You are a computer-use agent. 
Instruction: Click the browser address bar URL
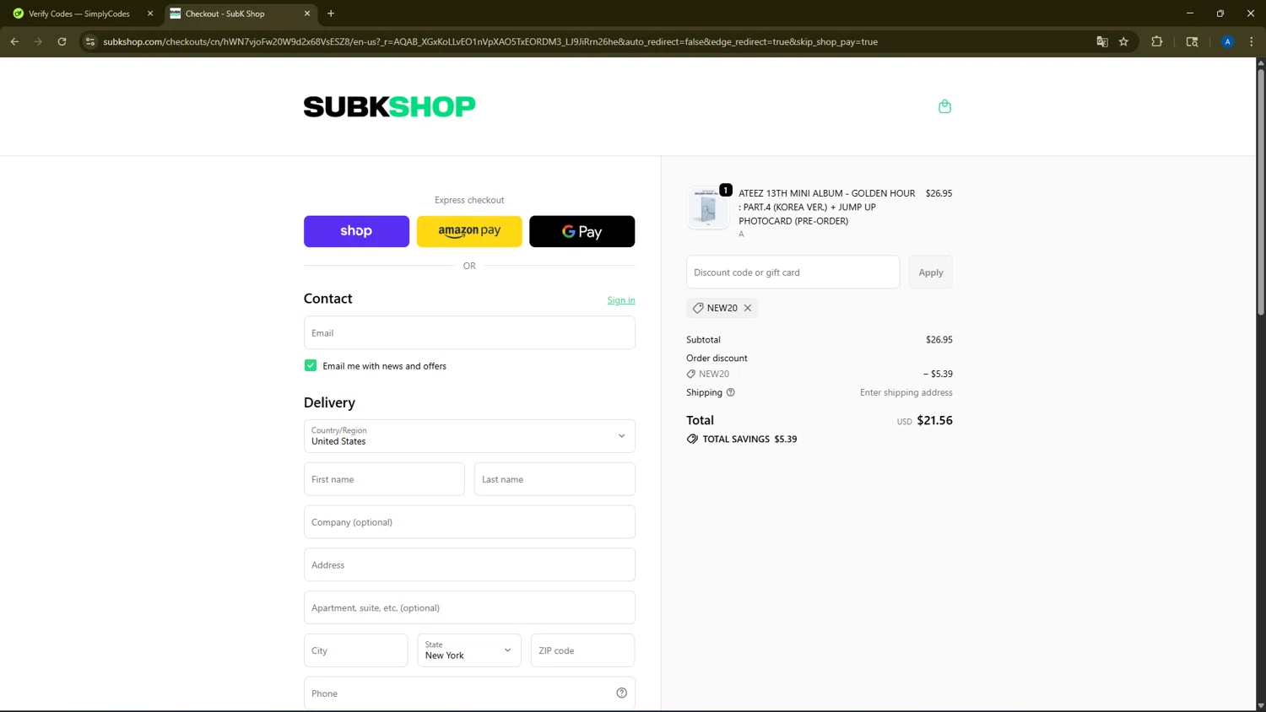coord(490,41)
